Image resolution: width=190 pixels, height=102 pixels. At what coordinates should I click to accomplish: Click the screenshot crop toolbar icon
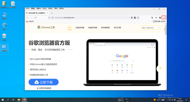tap(152, 18)
